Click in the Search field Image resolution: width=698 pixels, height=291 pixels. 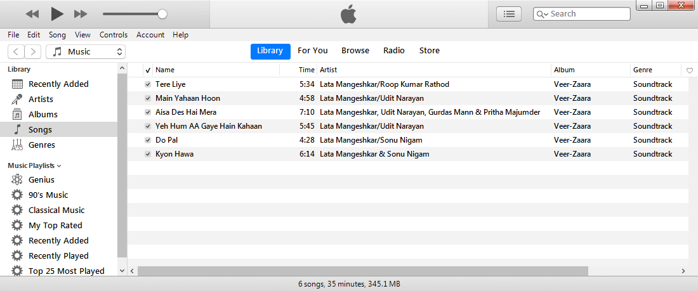(589, 14)
